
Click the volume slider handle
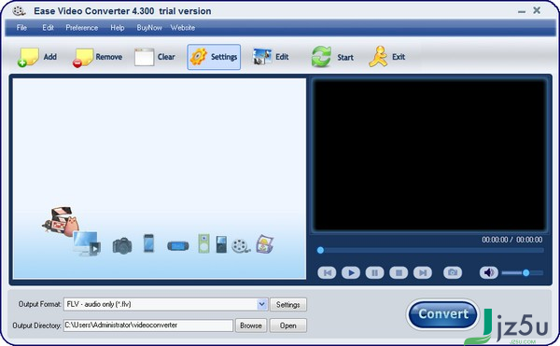[525, 273]
